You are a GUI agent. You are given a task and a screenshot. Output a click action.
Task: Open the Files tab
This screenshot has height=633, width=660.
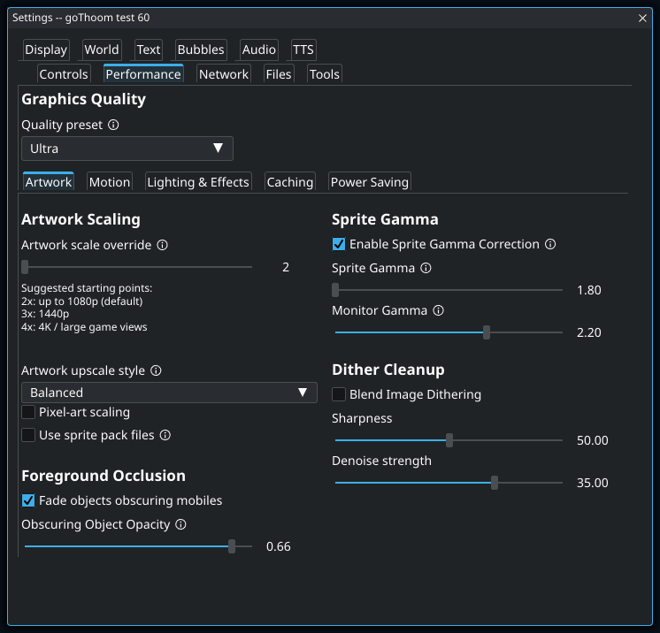coord(279,74)
